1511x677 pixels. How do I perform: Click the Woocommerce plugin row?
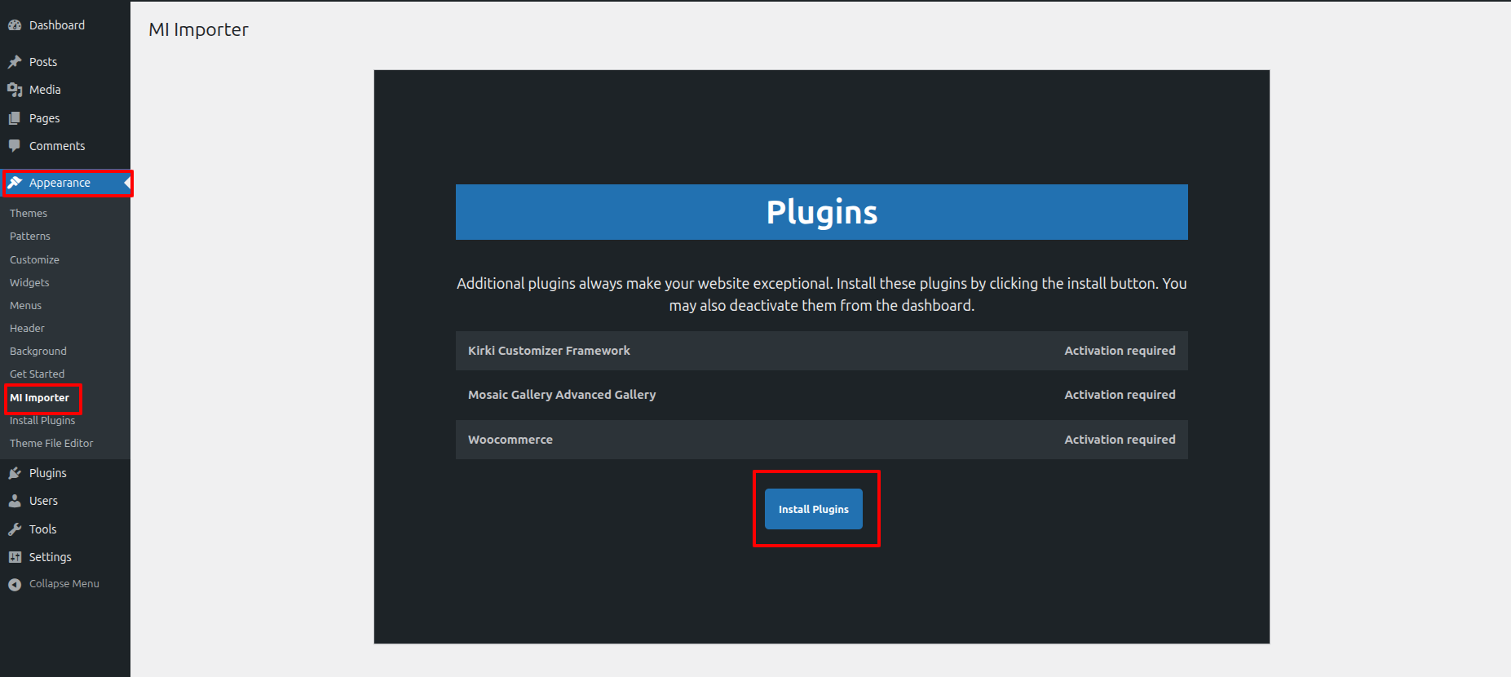pos(821,440)
